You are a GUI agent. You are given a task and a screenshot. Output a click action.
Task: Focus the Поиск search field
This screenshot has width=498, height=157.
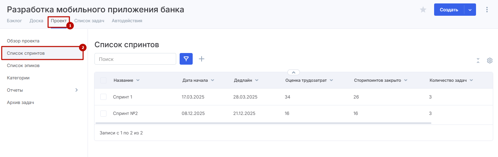(135, 59)
